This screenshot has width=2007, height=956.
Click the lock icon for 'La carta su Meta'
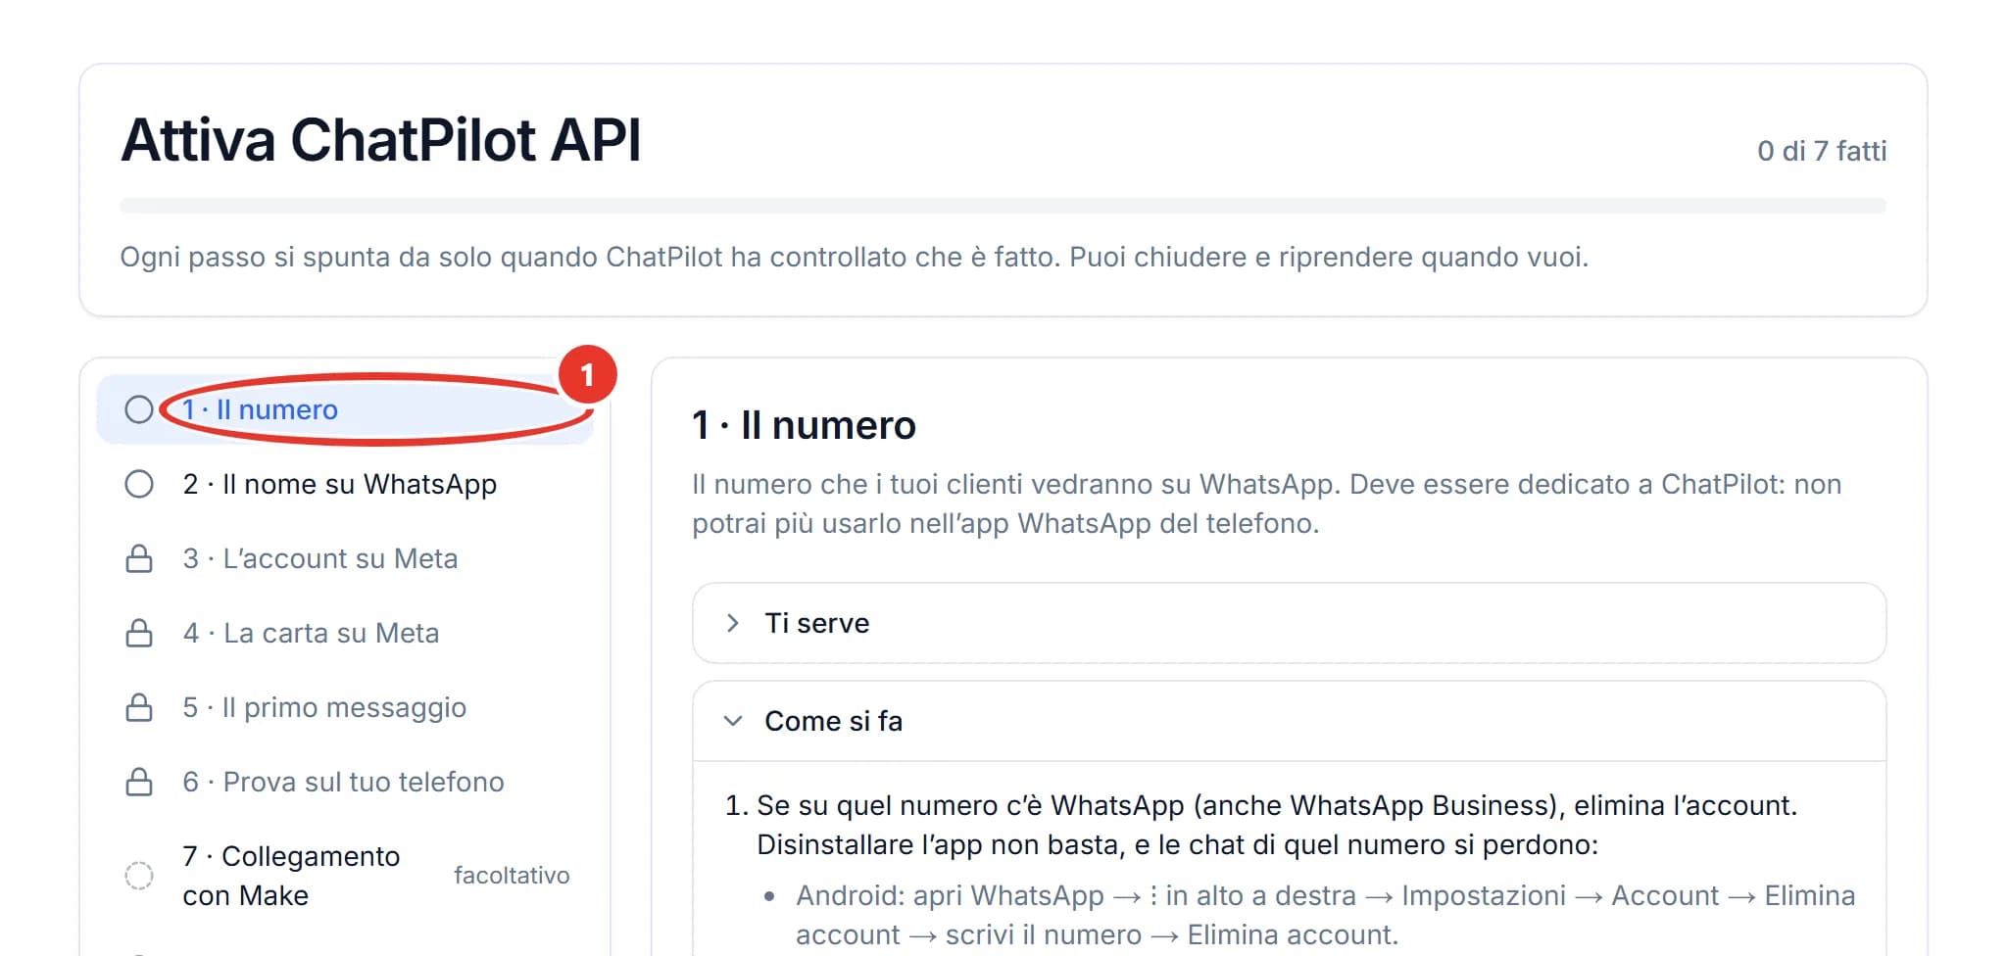click(139, 633)
